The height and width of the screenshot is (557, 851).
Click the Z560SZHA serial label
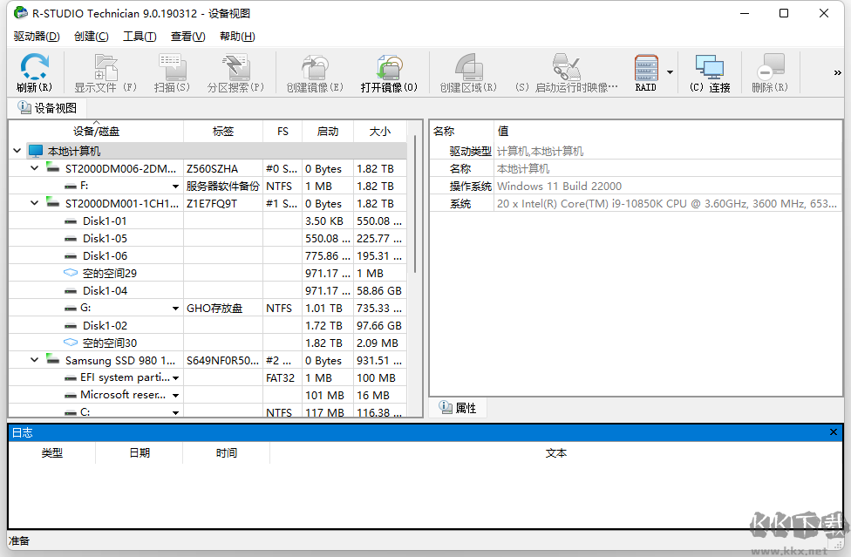click(x=212, y=169)
